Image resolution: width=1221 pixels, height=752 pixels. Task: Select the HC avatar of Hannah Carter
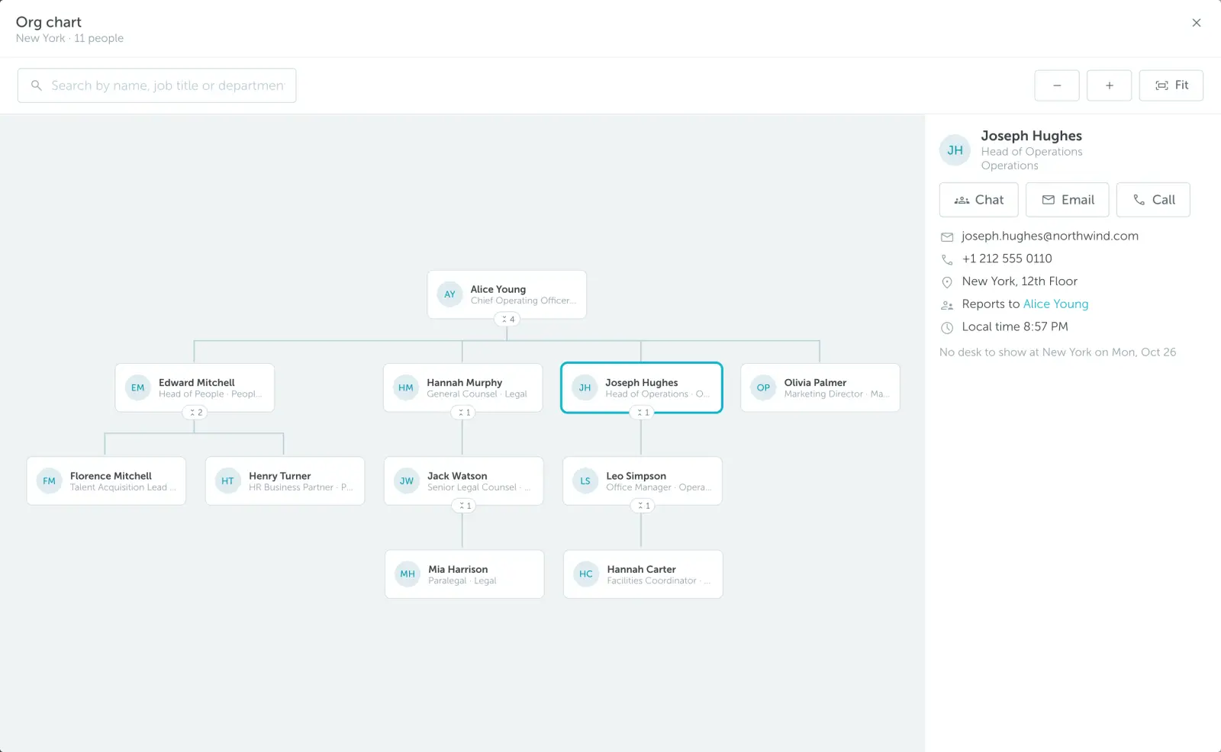(x=586, y=574)
